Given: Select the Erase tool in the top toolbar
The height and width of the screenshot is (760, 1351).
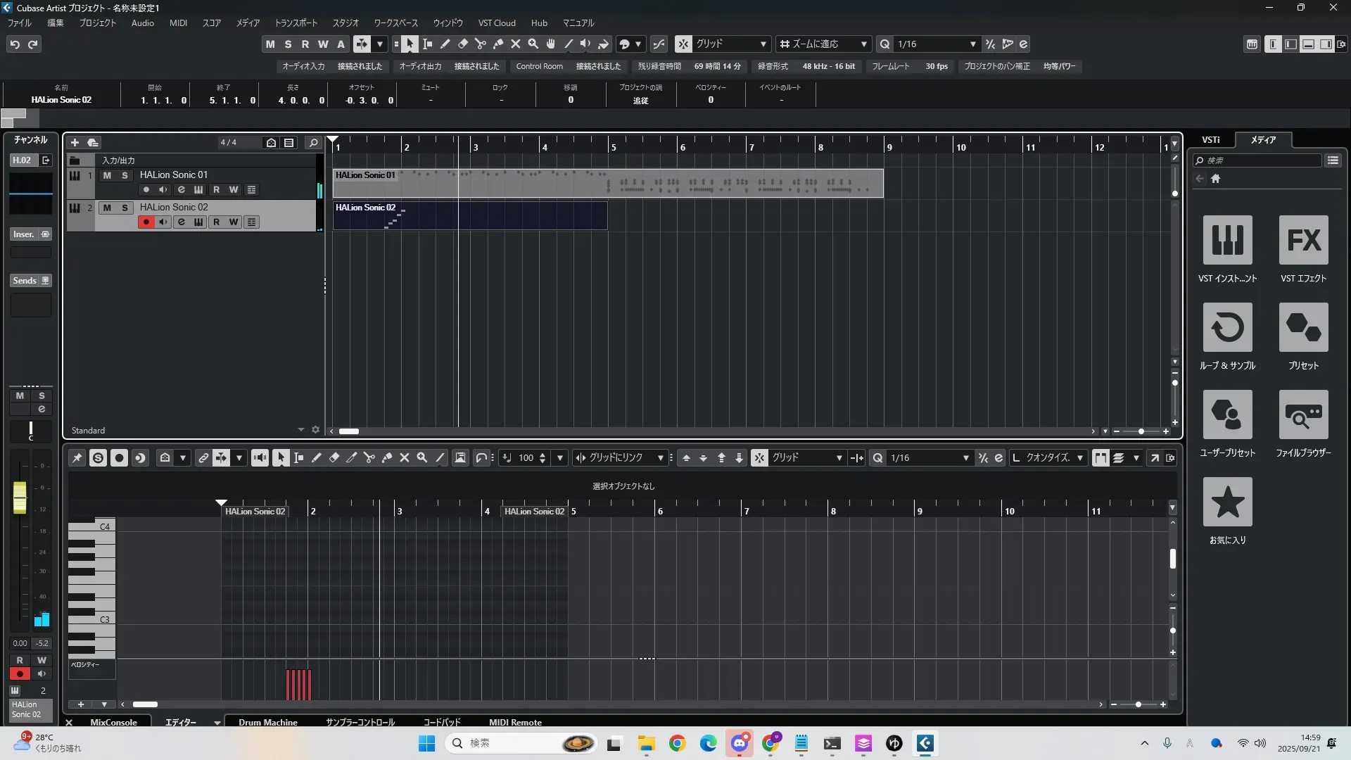Looking at the screenshot, I should [x=463, y=44].
